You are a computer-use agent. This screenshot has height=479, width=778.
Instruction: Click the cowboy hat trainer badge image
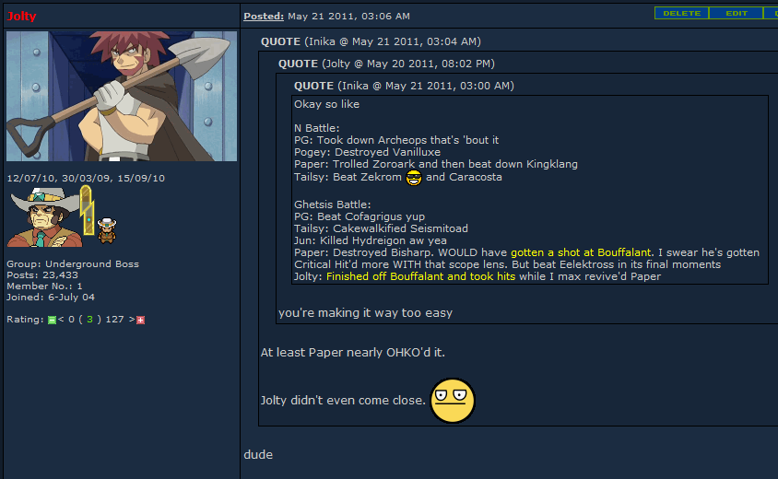(44, 217)
